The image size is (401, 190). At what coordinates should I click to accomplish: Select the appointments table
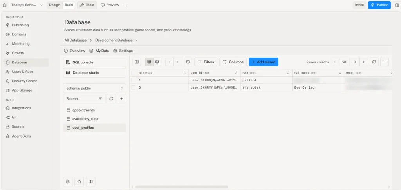(95, 110)
